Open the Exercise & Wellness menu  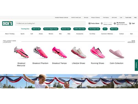(x=107, y=34)
